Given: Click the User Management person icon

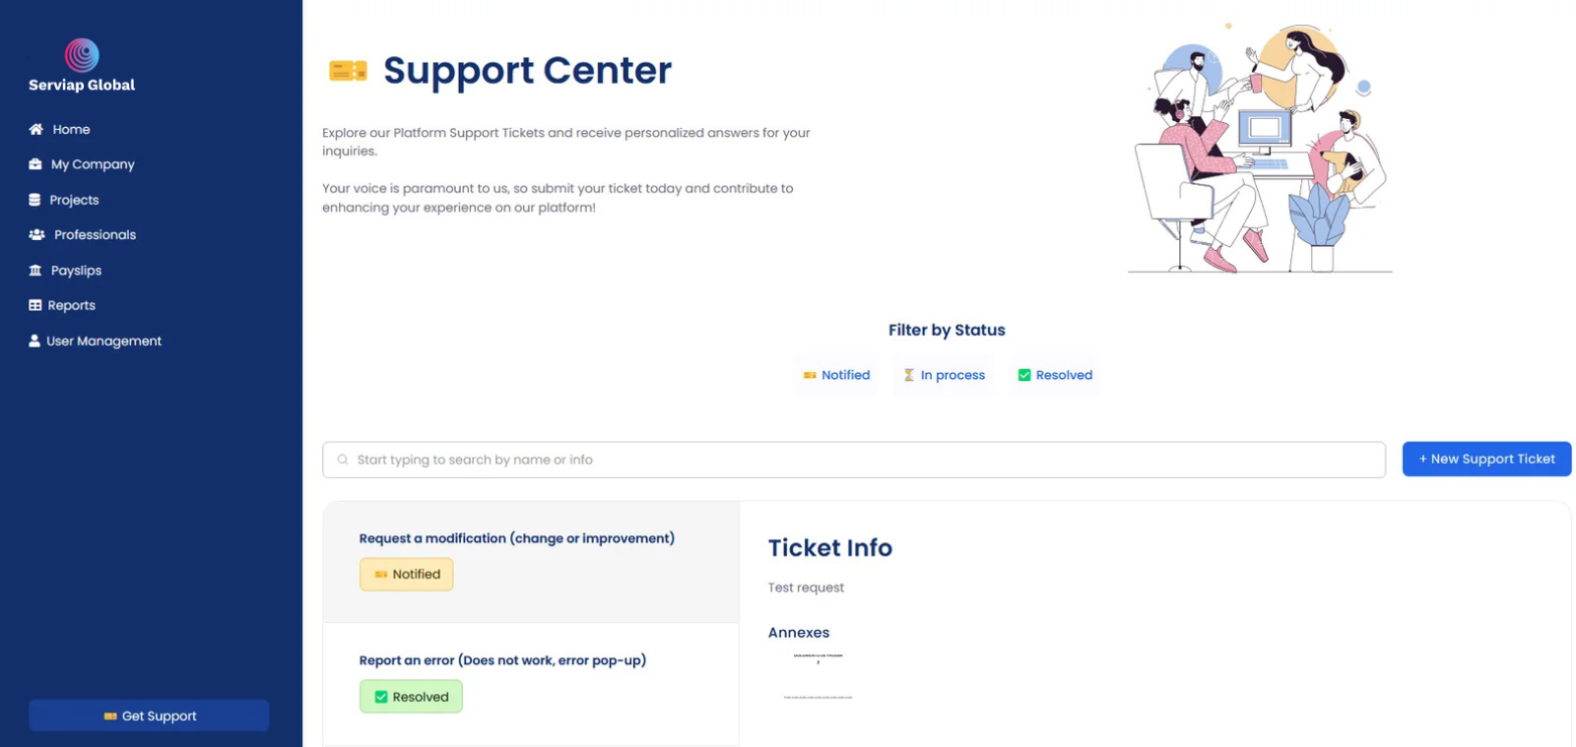Looking at the screenshot, I should [x=34, y=341].
